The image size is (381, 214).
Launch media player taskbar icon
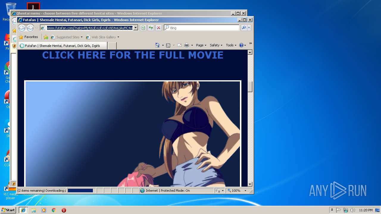[44, 210]
